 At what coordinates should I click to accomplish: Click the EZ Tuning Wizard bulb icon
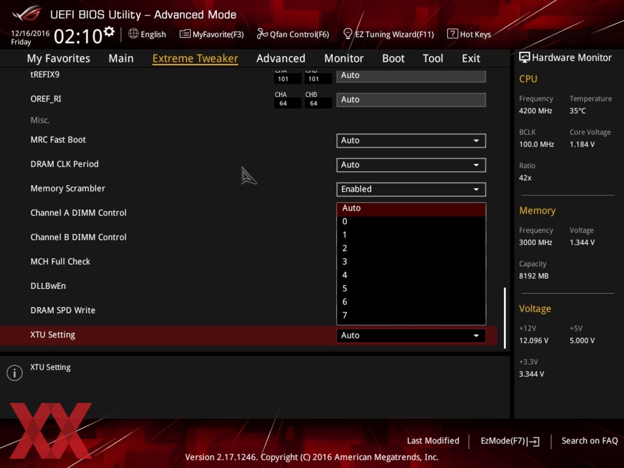pyautogui.click(x=348, y=33)
